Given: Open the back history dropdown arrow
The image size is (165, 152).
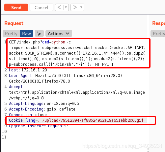Looking at the screenshot, I should point(66,8).
